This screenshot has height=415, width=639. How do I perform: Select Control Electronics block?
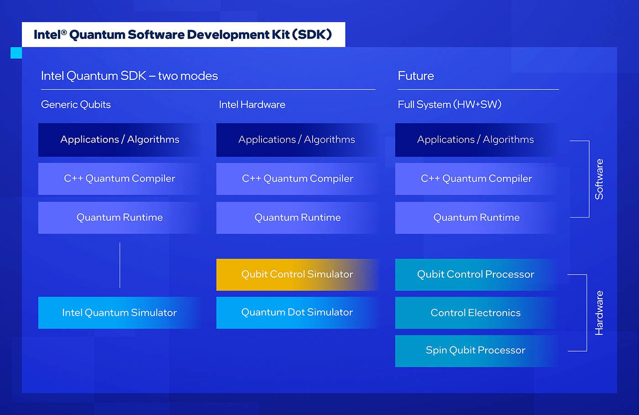[476, 313]
